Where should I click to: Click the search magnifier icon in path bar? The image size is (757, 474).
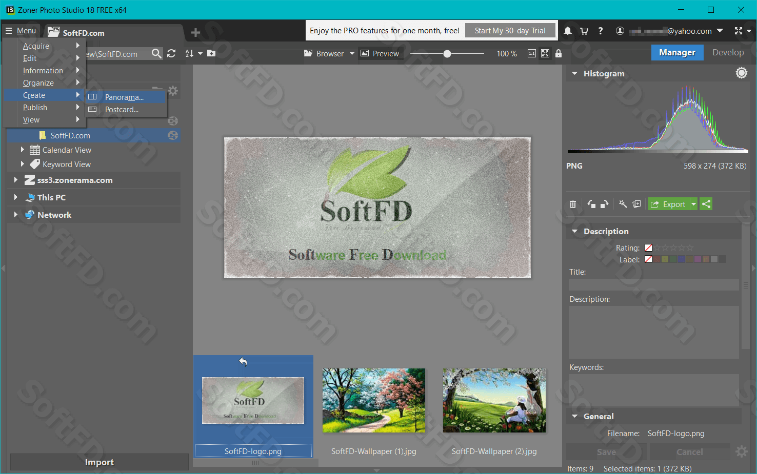[x=156, y=53]
